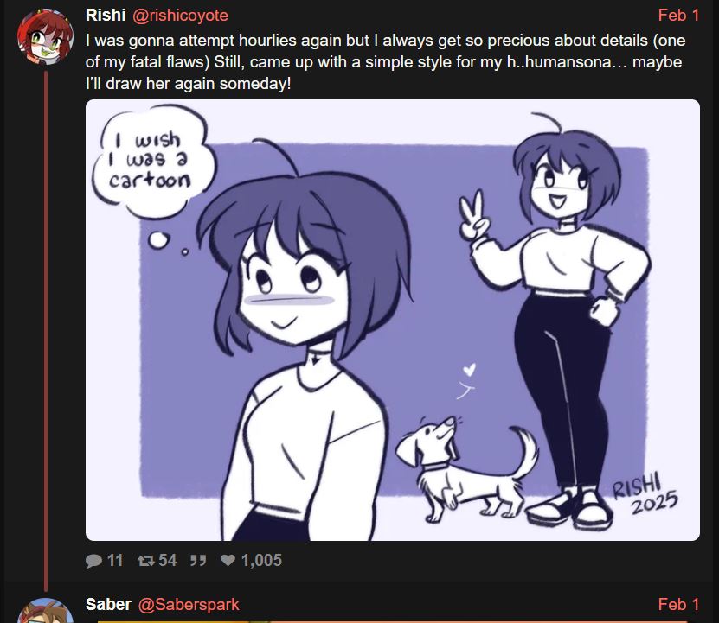The height and width of the screenshot is (623, 719).
Task: Open Saber's attached media below the name
Action: 393,621
